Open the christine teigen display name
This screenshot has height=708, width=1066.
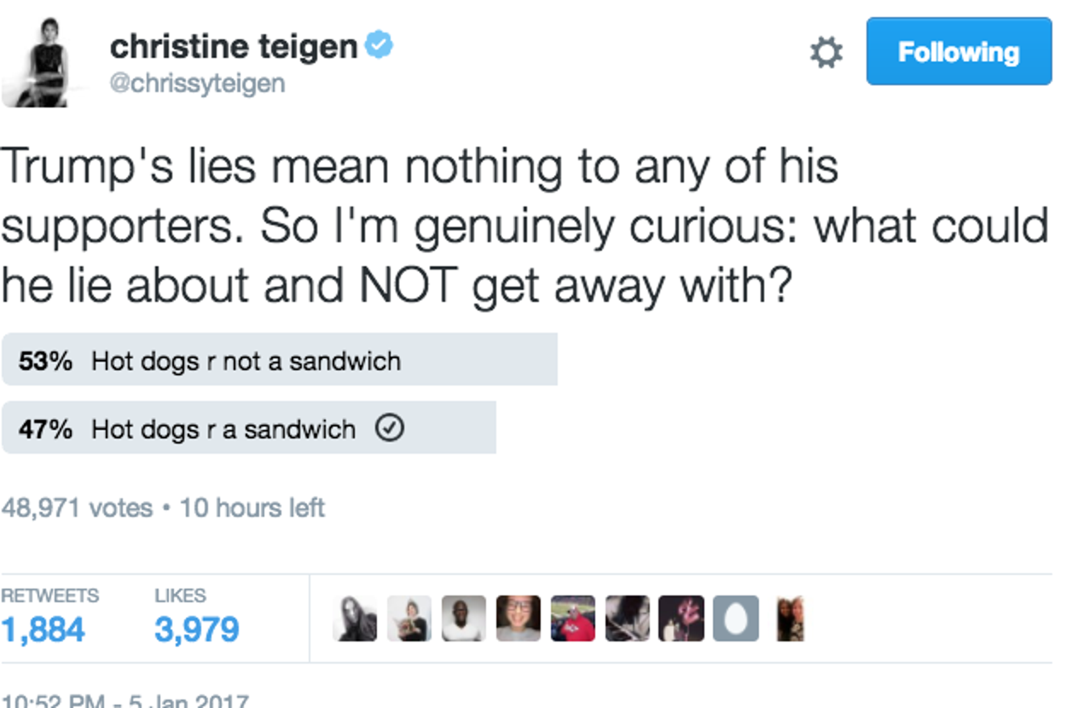[233, 46]
